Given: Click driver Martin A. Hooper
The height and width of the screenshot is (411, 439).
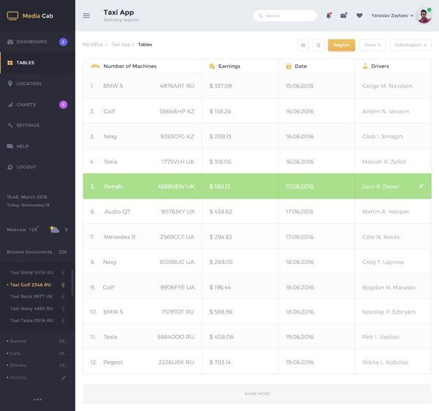Looking at the screenshot, I should [386, 212].
